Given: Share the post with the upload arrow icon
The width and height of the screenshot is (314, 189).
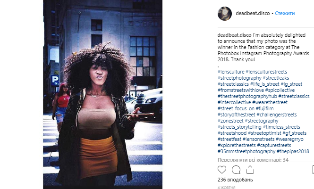Looking at the screenshot, I should tap(250, 170).
